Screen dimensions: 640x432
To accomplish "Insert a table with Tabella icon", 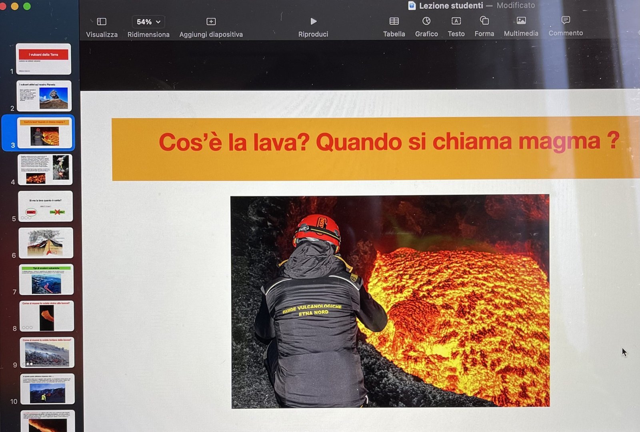I will point(394,21).
